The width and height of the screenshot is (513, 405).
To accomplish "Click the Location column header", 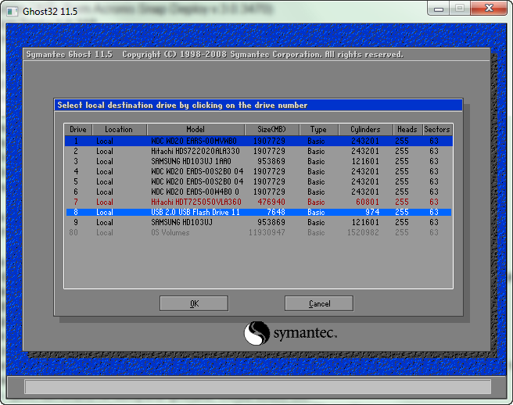I will 119,129.
